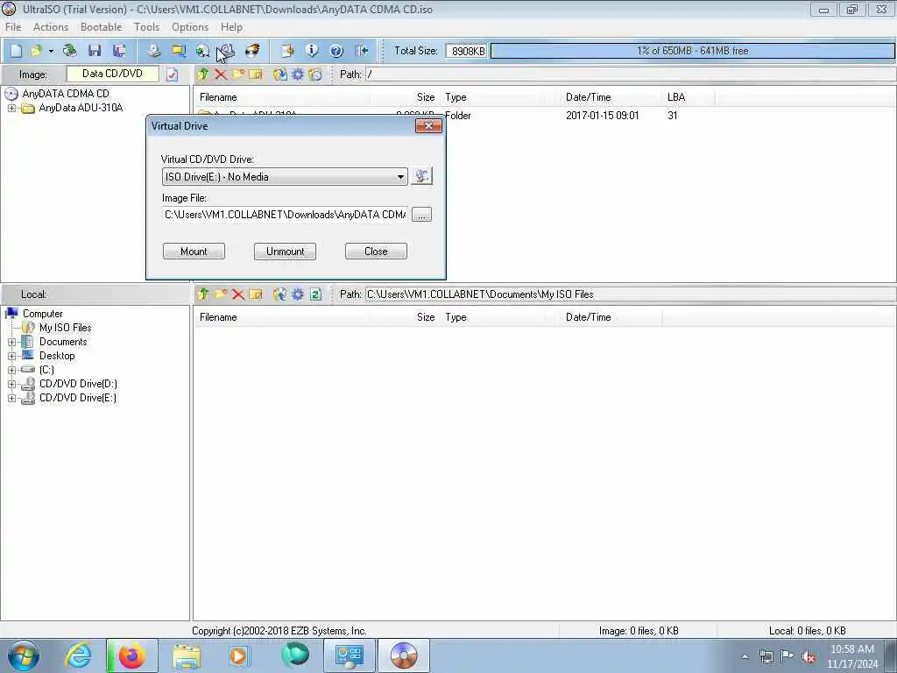Click Extract icon in image pane toolbar
Image resolution: width=897 pixels, height=673 pixels.
(x=279, y=74)
